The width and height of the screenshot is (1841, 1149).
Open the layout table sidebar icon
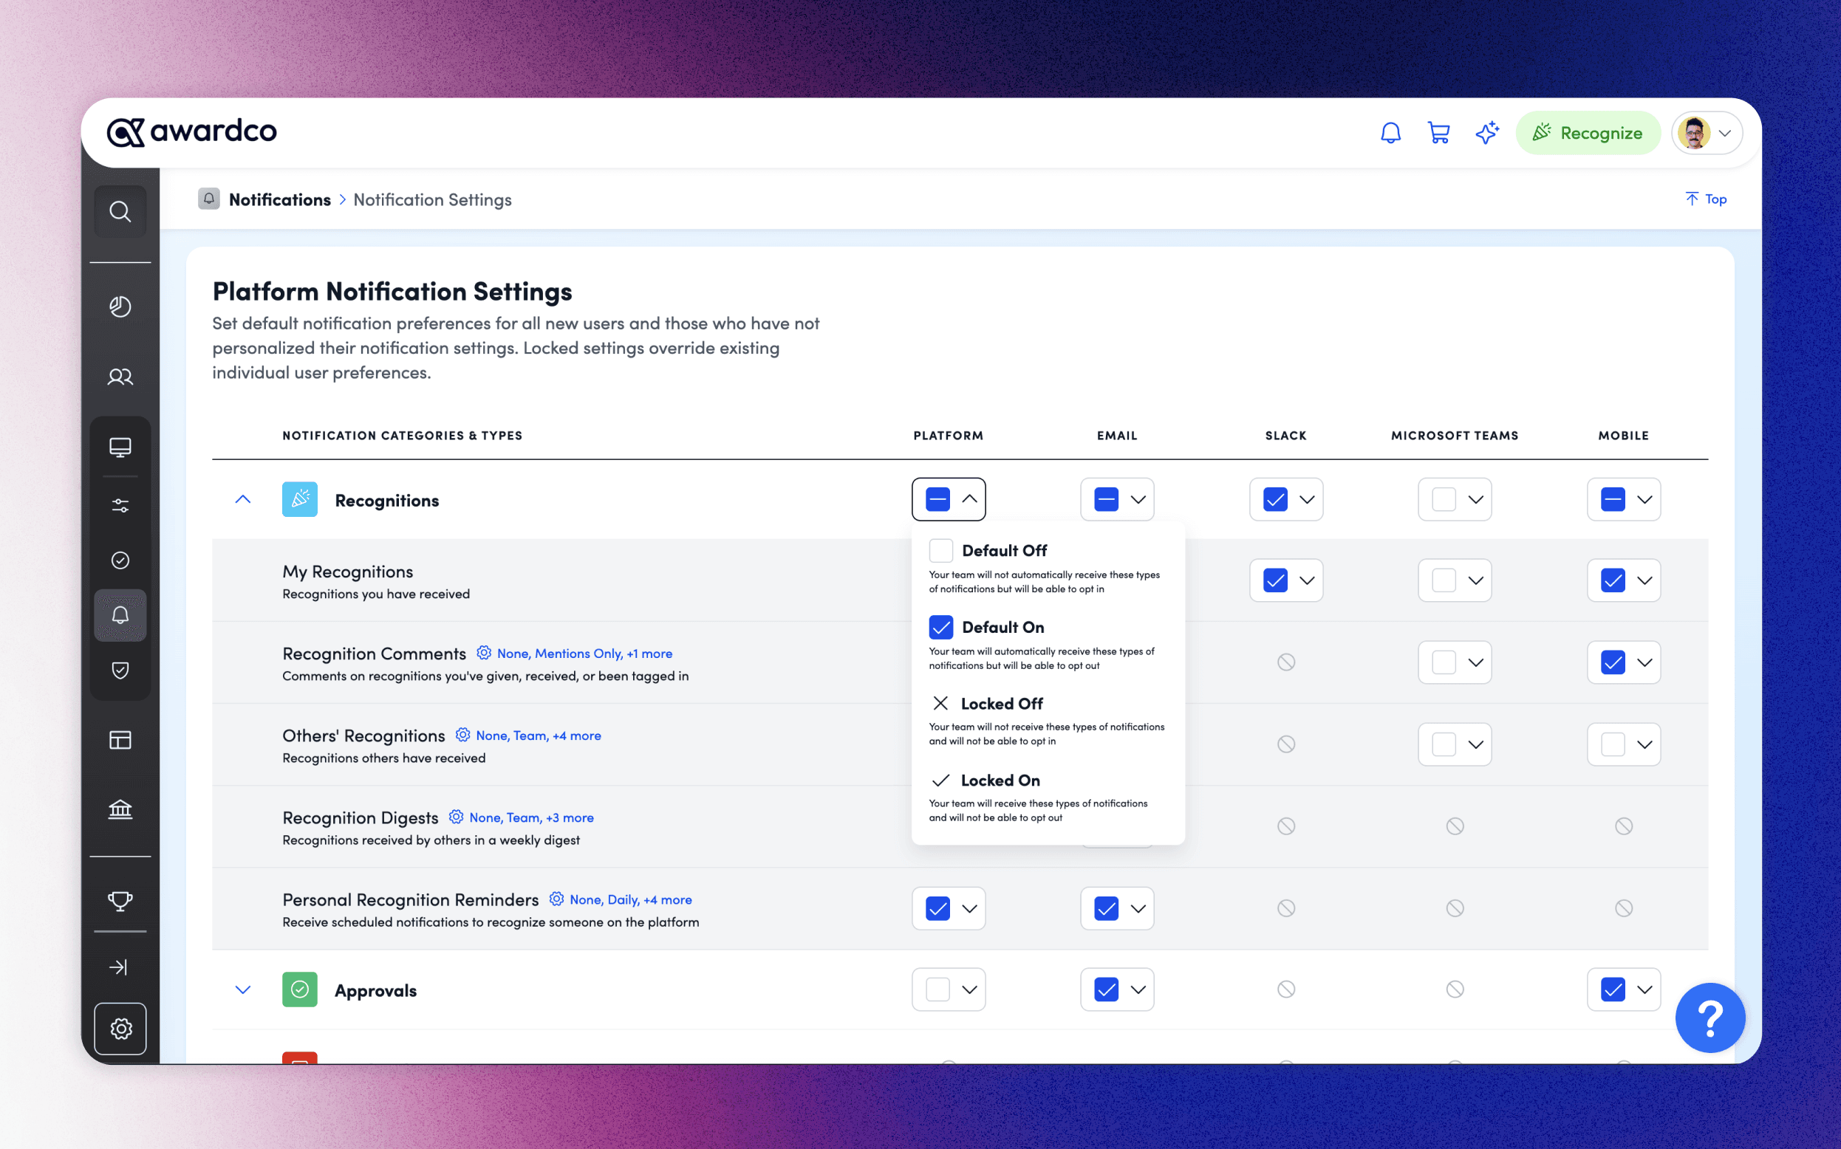pyautogui.click(x=120, y=740)
